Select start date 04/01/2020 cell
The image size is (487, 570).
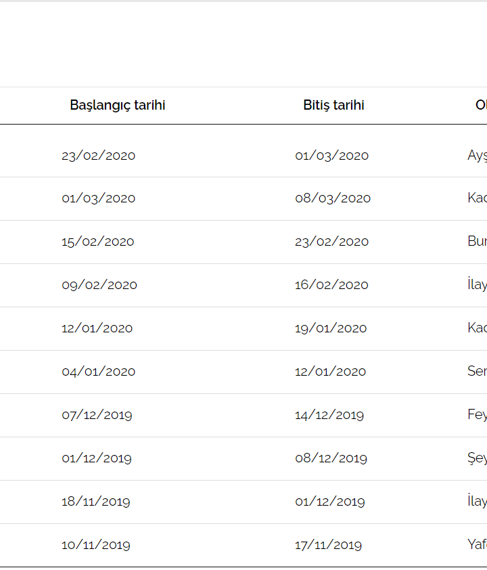(x=98, y=372)
